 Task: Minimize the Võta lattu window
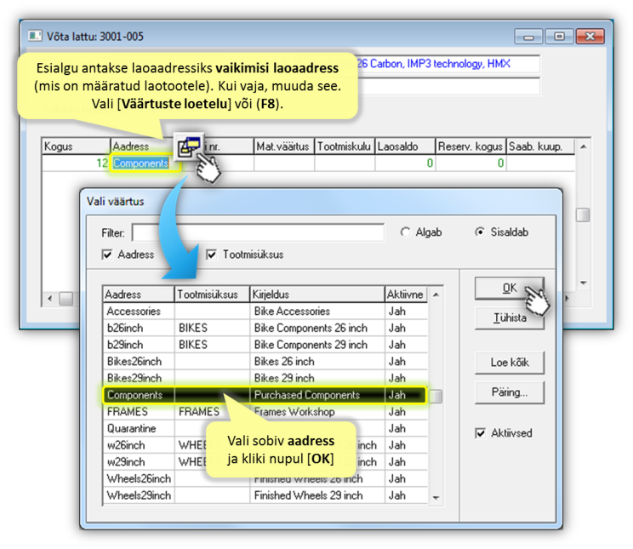pos(528,37)
